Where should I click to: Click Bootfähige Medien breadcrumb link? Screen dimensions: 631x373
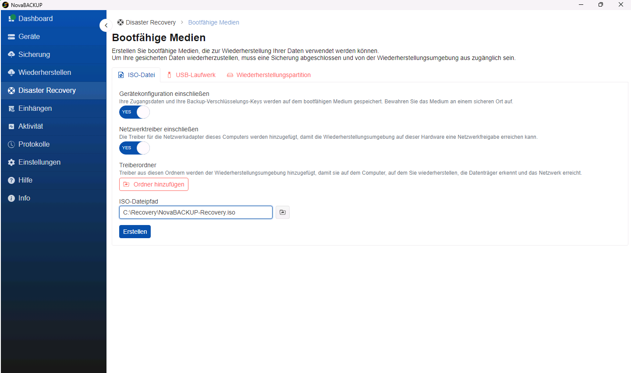(x=214, y=22)
